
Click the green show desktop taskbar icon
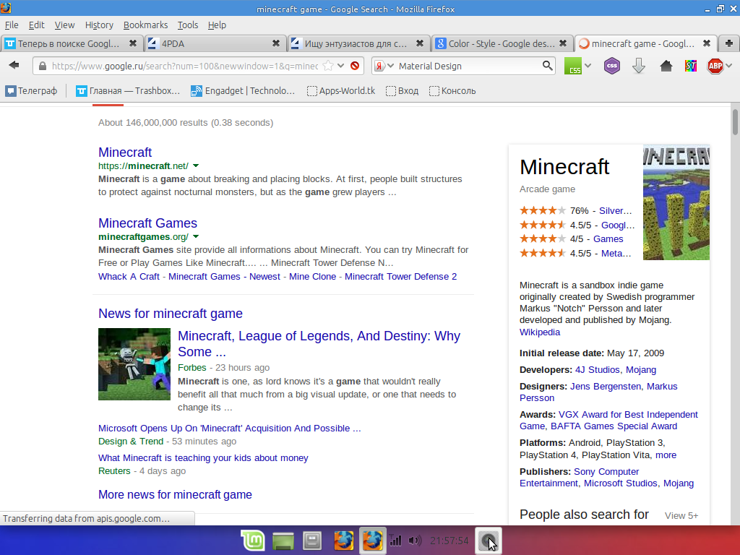tap(283, 541)
